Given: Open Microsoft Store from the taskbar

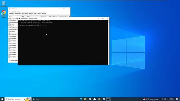Looking at the screenshot, I should [x=90, y=99].
